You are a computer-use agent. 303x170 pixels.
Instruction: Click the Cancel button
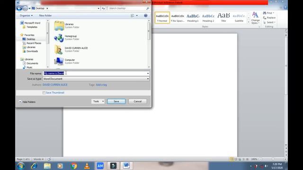[x=138, y=102]
